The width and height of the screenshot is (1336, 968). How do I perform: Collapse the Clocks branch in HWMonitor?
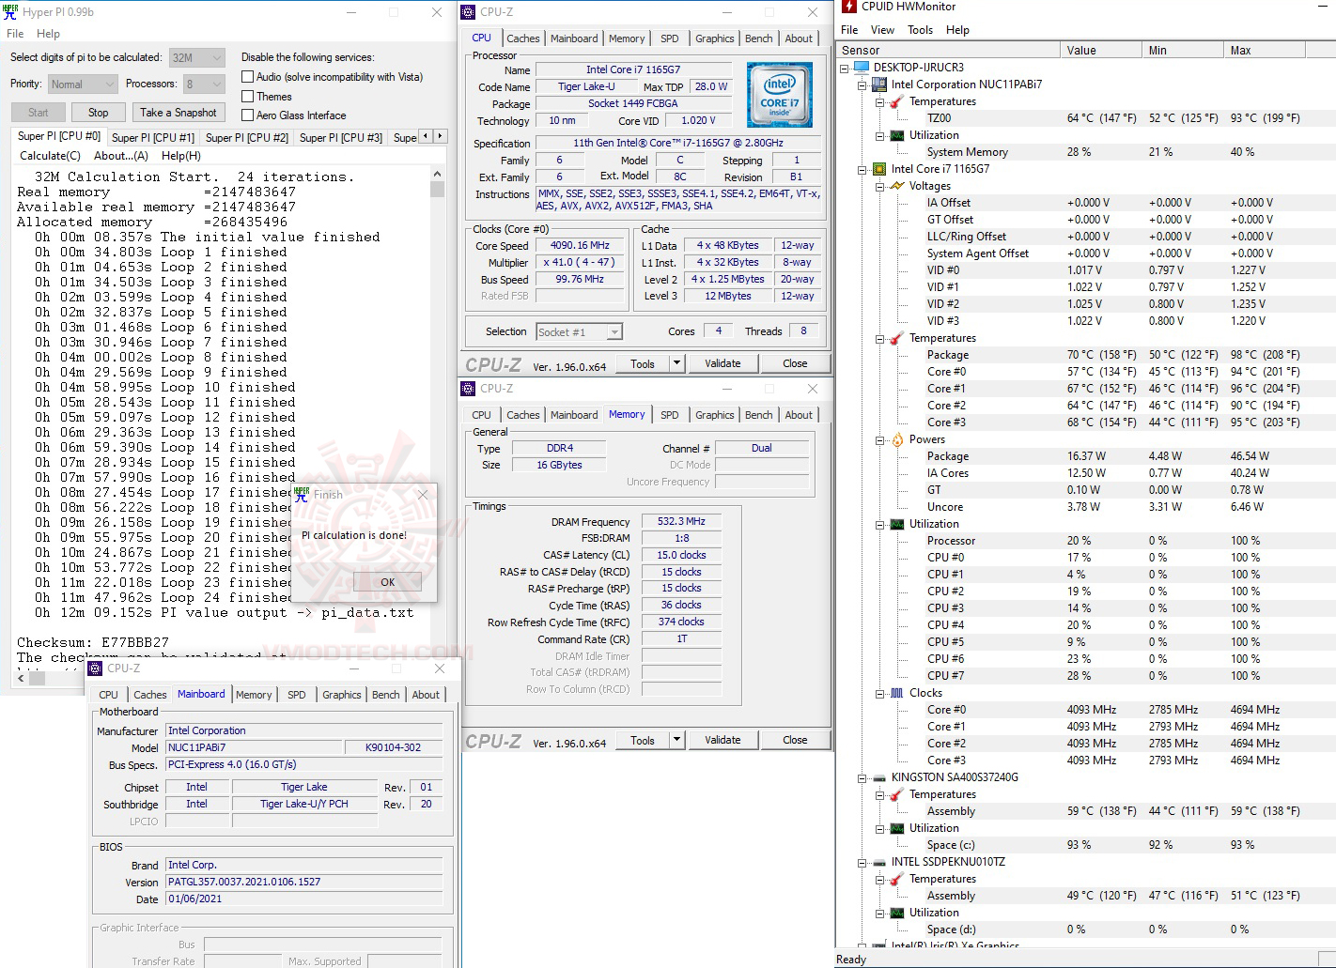click(879, 693)
